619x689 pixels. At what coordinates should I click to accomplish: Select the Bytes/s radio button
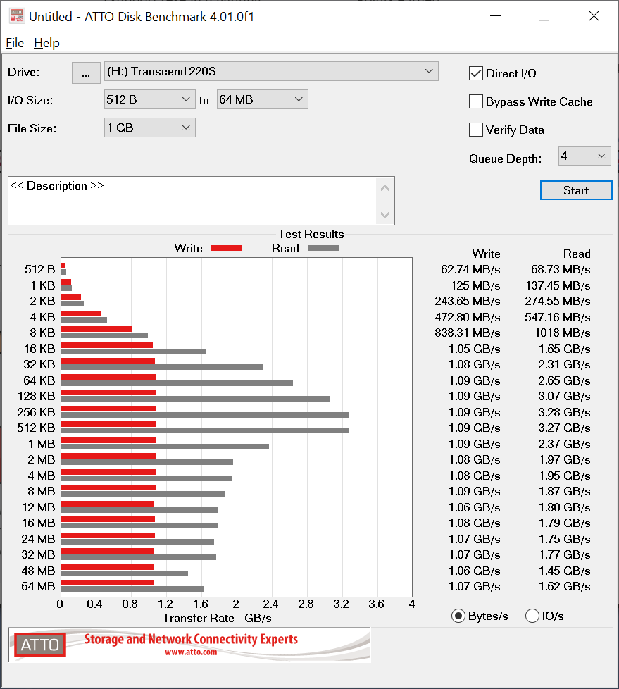coord(458,616)
